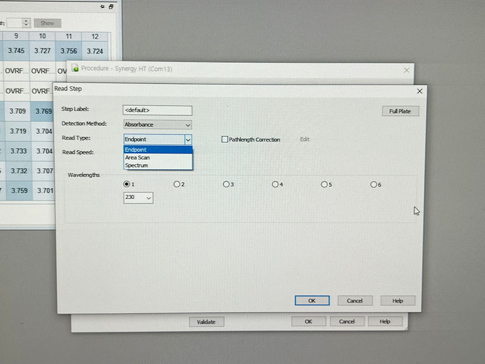The height and width of the screenshot is (364, 485).
Task: Open Help from the Read Step dialog
Action: pyautogui.click(x=397, y=300)
